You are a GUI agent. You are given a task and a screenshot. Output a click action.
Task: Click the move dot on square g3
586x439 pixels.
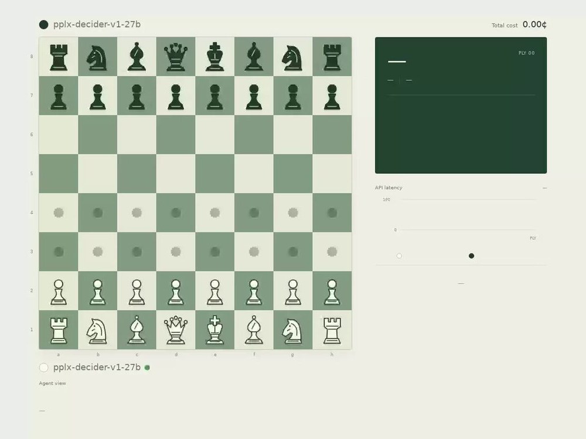tap(293, 252)
